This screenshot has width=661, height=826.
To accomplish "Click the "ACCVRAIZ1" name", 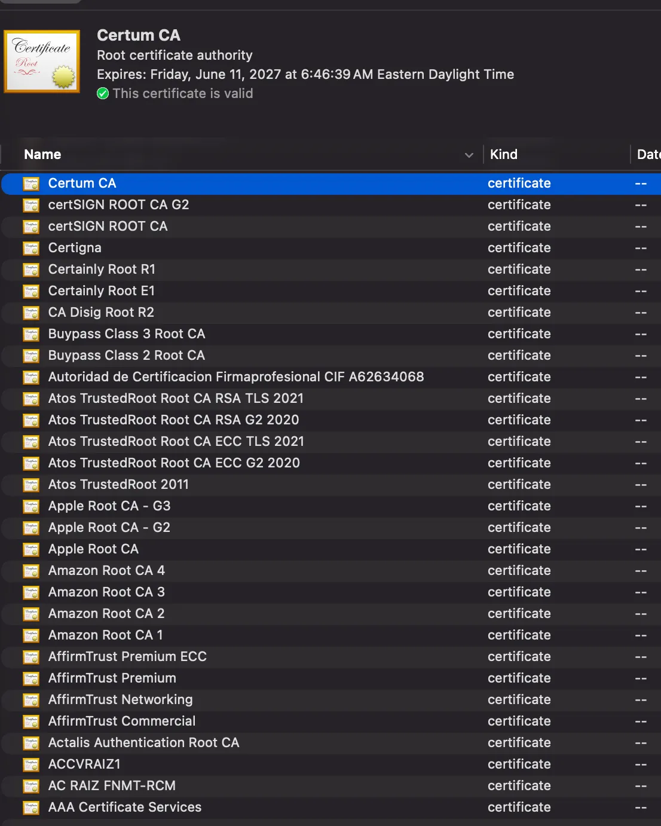I will pyautogui.click(x=84, y=764).
